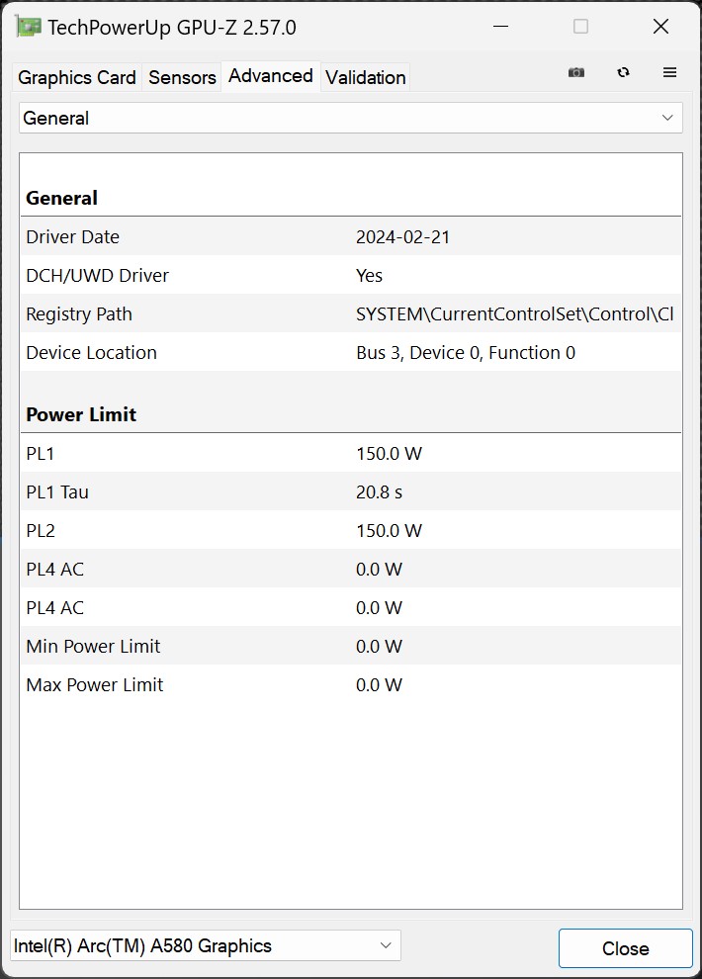Click the Power Limit section heading
This screenshot has height=979, width=702.
(x=81, y=414)
